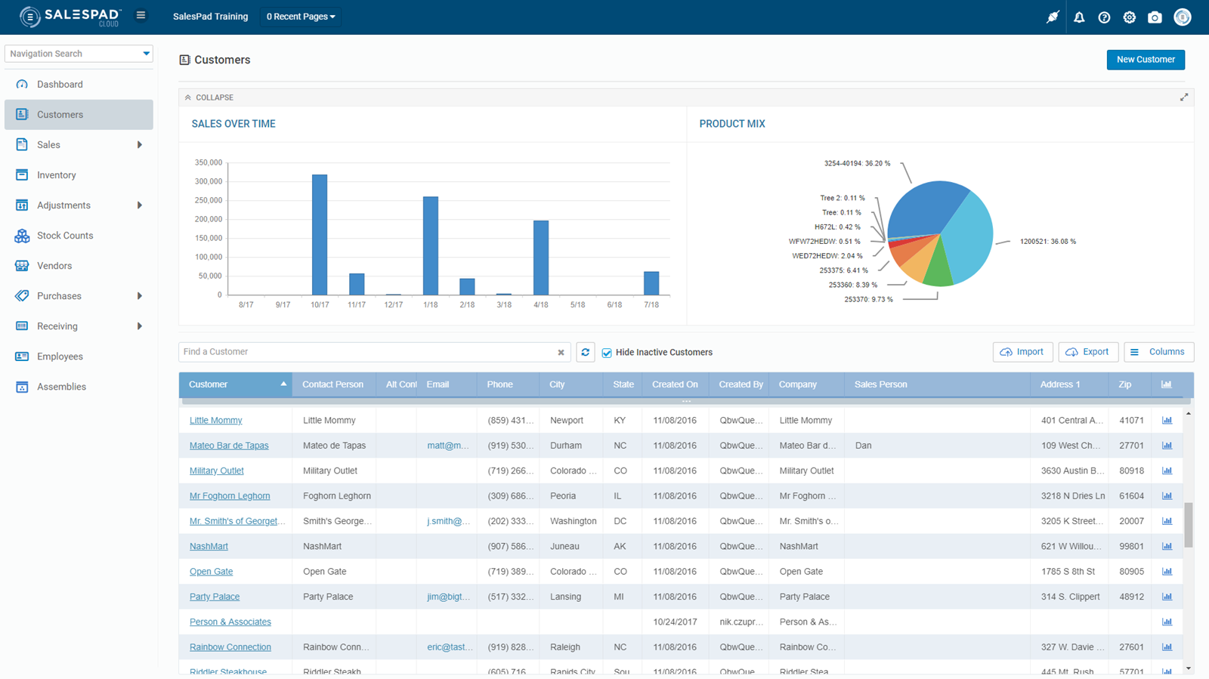
Task: Expand the Sales submenu arrow
Action: coord(139,145)
